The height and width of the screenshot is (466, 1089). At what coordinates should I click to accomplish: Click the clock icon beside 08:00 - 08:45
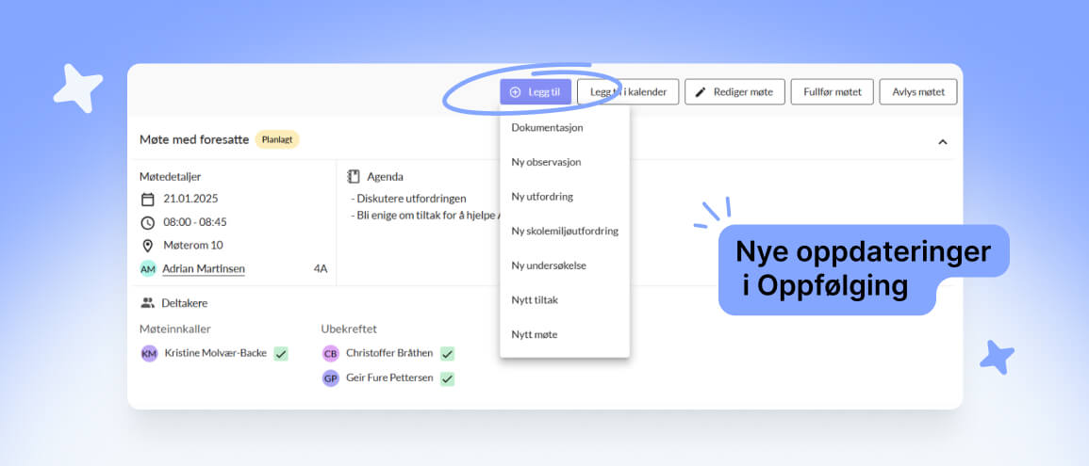click(x=147, y=222)
